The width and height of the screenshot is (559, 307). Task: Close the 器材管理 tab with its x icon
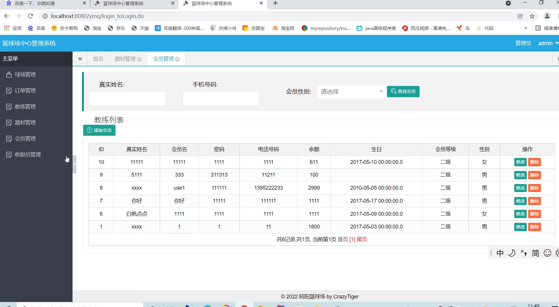click(x=139, y=59)
